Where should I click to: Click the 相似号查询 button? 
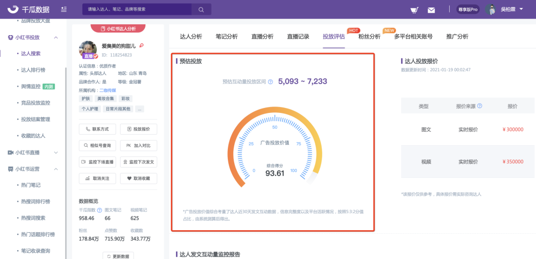pyautogui.click(x=97, y=146)
